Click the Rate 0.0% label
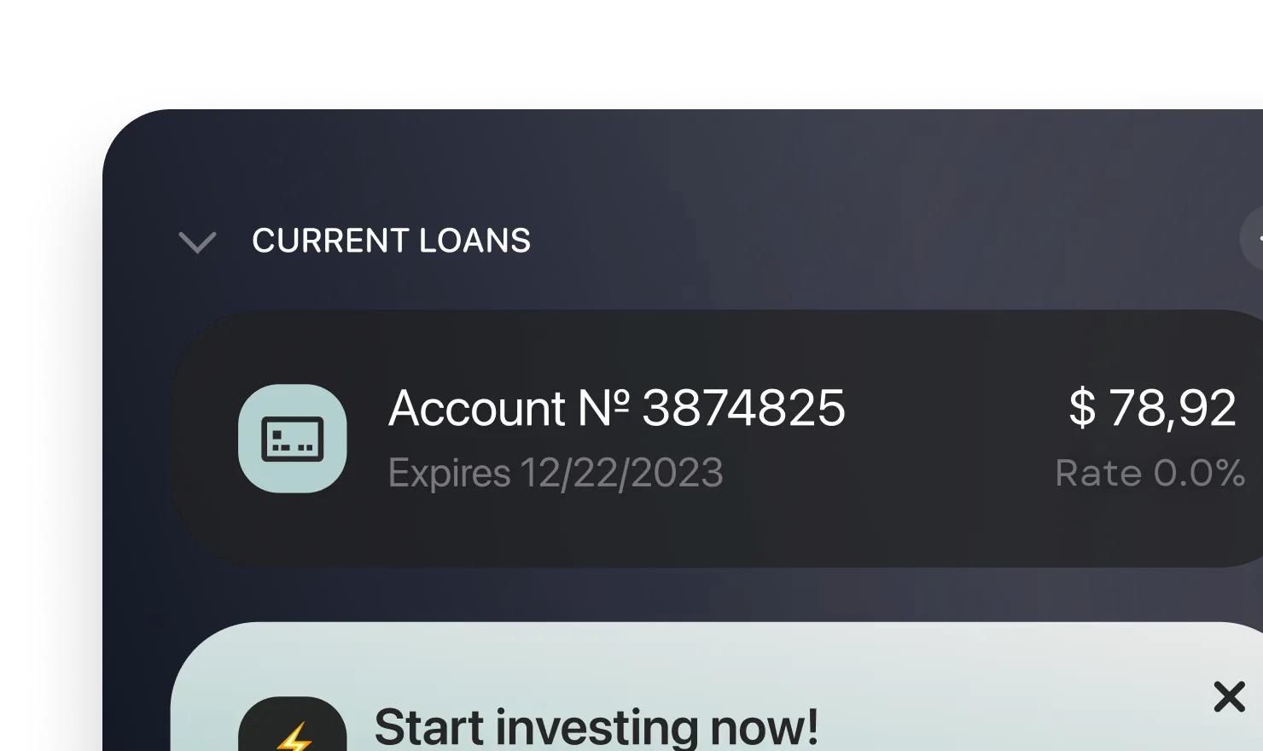Viewport: 1263px width, 751px height. pyautogui.click(x=1150, y=473)
